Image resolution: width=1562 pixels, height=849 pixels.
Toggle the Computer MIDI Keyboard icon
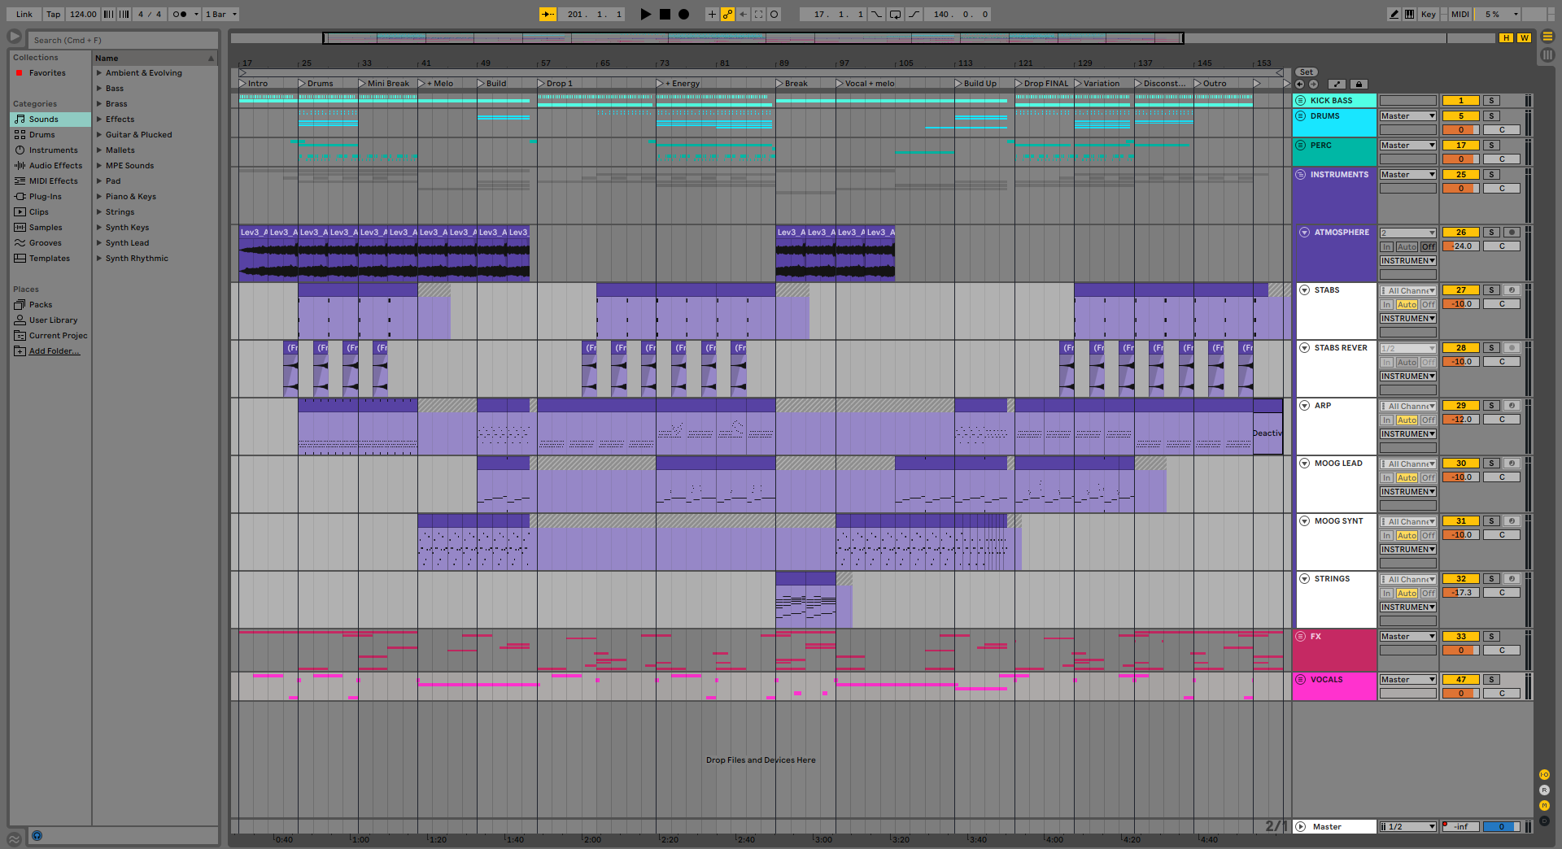1409,14
